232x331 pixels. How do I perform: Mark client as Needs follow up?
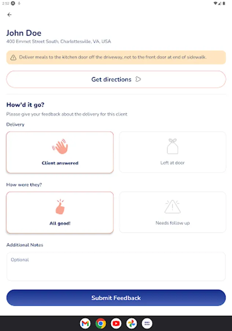tap(172, 212)
